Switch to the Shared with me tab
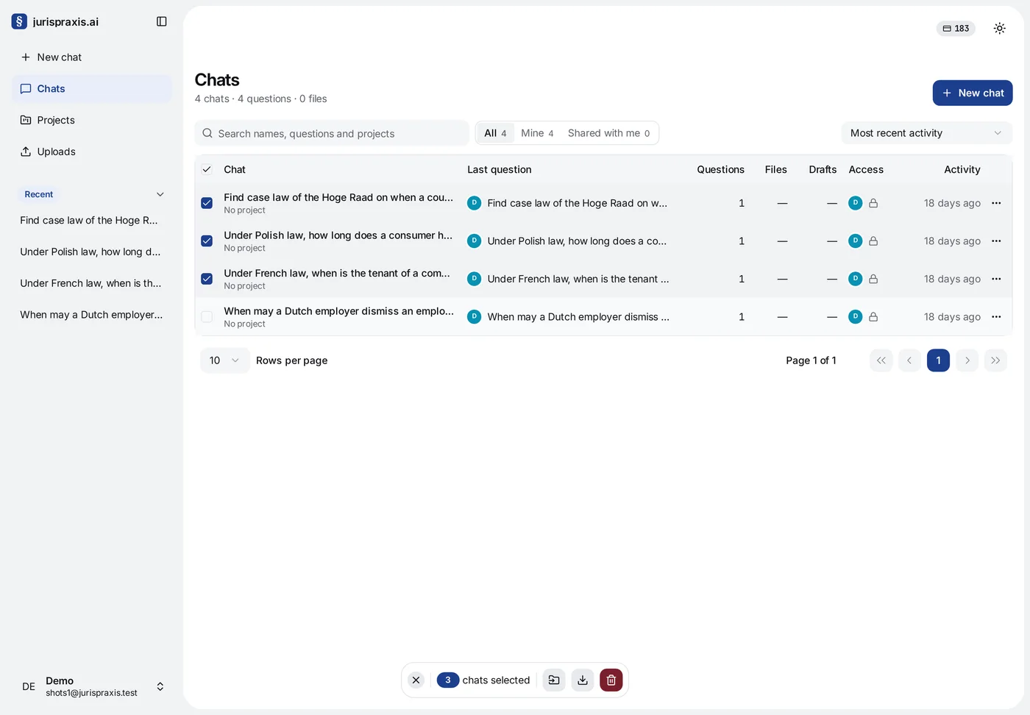This screenshot has height=715, width=1030. point(609,133)
